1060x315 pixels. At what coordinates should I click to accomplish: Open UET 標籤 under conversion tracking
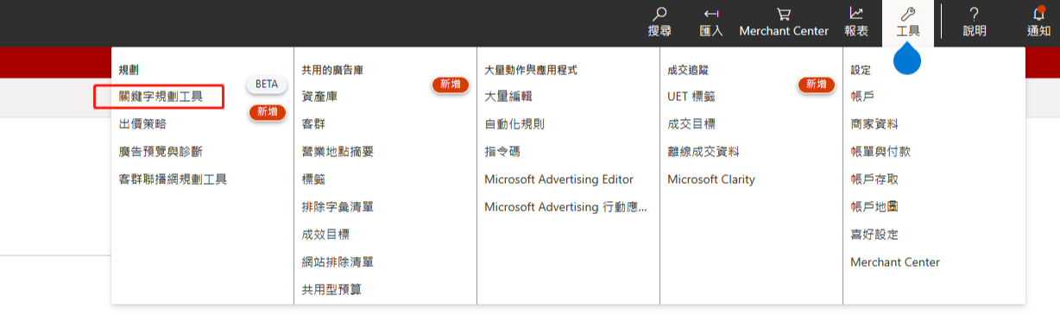(x=691, y=97)
